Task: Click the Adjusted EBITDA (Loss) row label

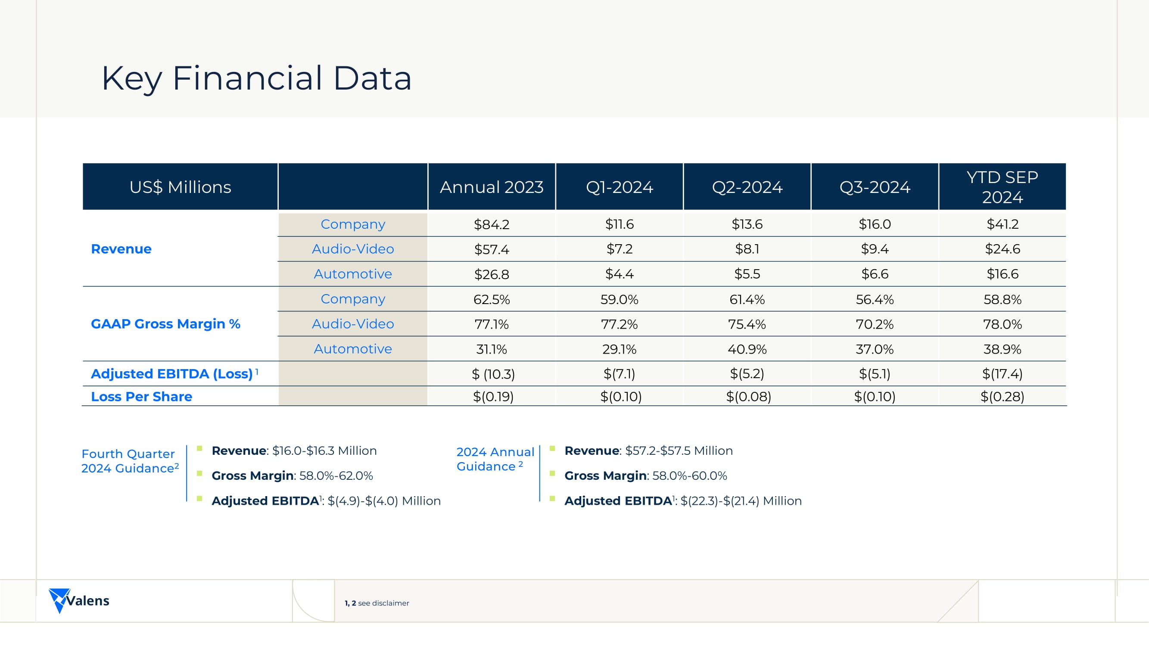Action: coord(172,373)
